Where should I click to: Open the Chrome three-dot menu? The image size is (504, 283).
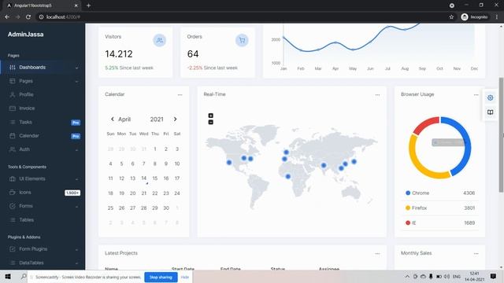coord(497,17)
